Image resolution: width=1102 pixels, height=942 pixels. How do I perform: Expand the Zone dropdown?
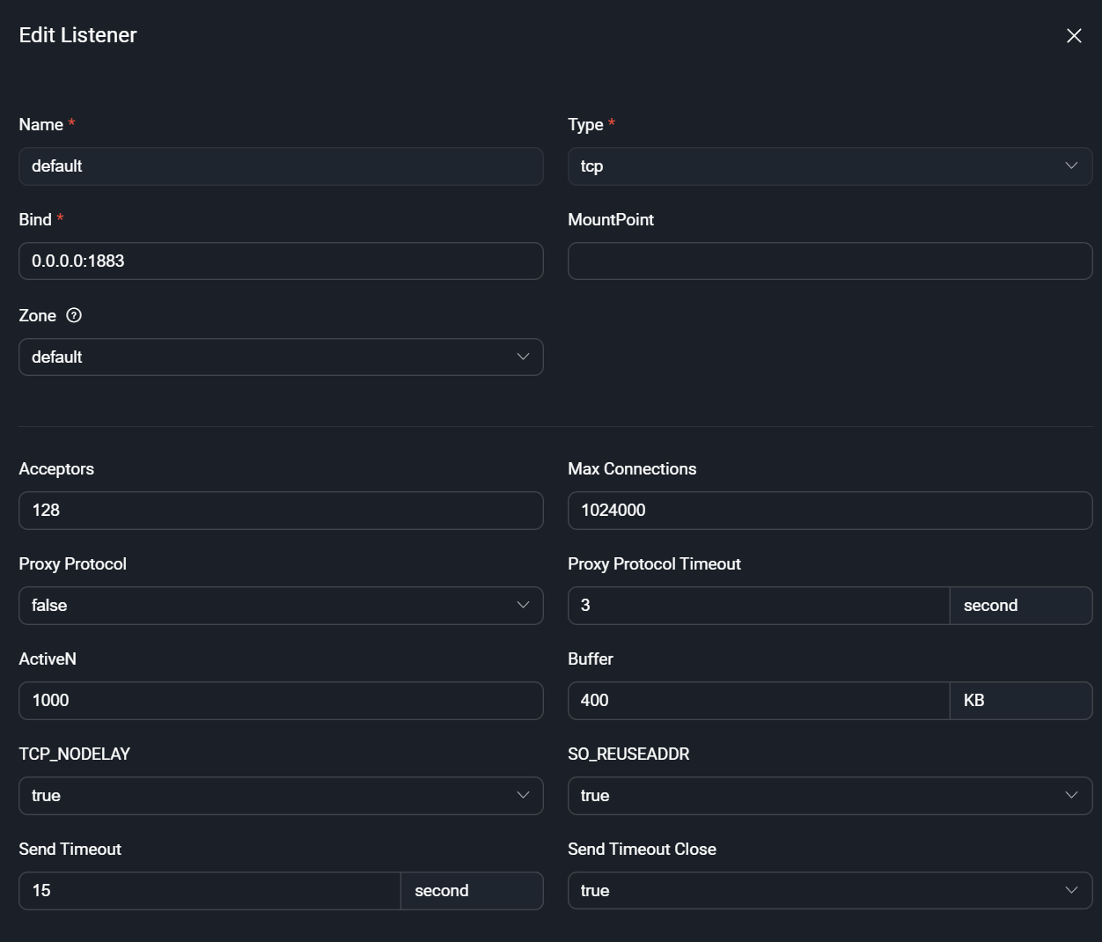pos(281,357)
